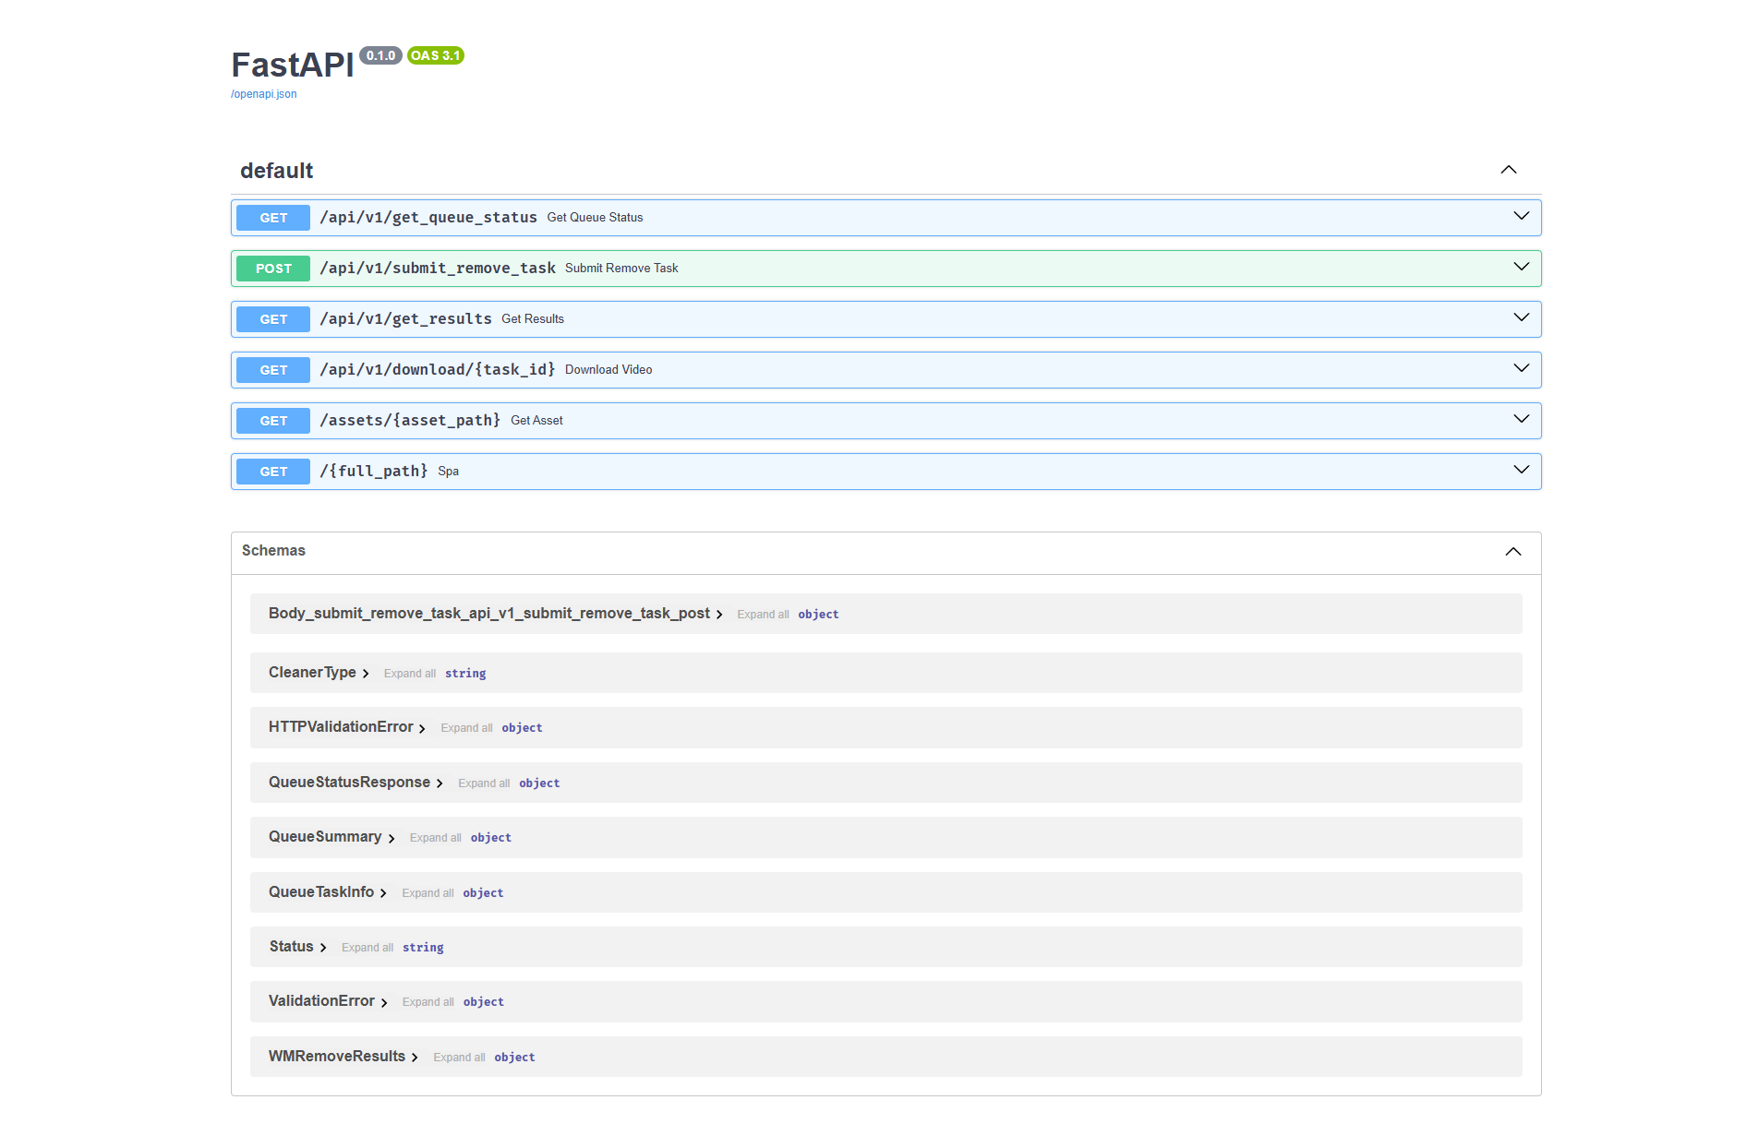Open the /openapi.json link
Screen dimensions: 1759x1124
(x=264, y=94)
